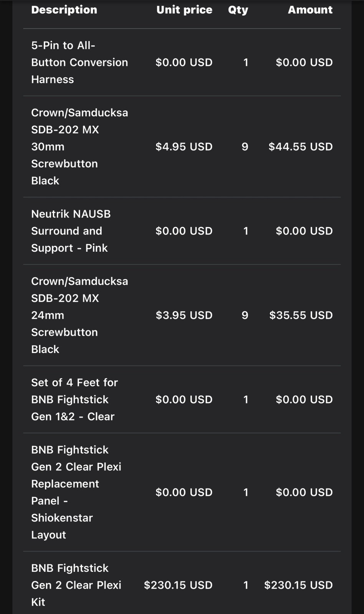Select the $3.95 USD unit price

tap(184, 315)
